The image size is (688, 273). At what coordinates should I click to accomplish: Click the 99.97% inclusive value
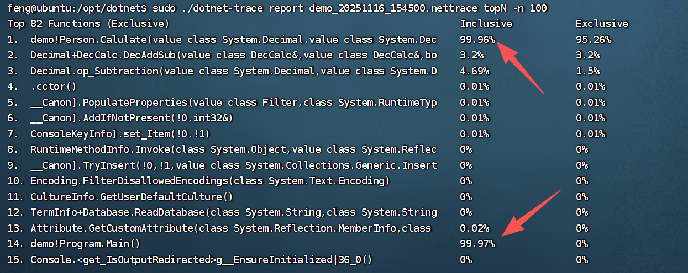click(x=477, y=244)
